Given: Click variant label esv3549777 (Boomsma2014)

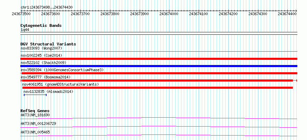Looking at the screenshot, I should pos(46,77).
